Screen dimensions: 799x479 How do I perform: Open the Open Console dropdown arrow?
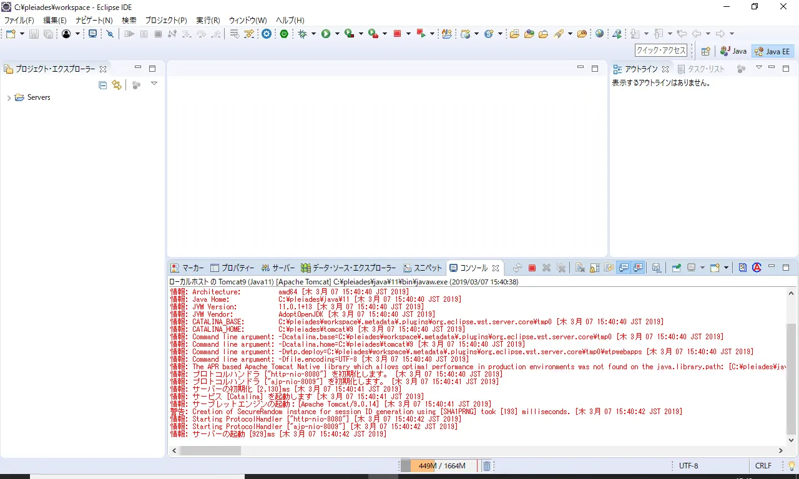tap(726, 268)
